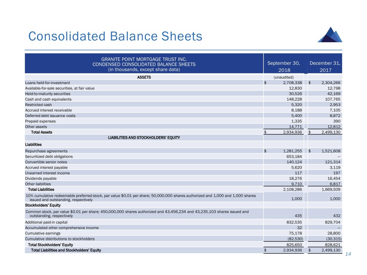The image size is (367, 275).
Task: Select the '10% cumulative redeemable preferred stock' description
Action: click(140, 198)
